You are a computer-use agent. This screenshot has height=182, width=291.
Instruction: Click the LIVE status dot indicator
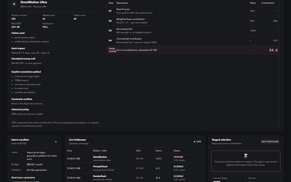tap(195, 142)
